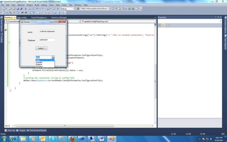Screen dimensions: 227x142
Task: Switch Properties panel to Categorized view
Action: (160, 25)
